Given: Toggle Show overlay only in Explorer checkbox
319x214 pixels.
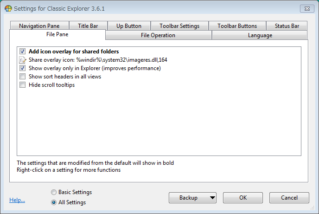Looking at the screenshot, I should [23, 68].
